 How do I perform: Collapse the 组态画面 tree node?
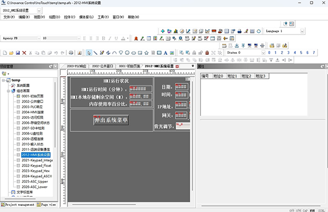click(8, 91)
